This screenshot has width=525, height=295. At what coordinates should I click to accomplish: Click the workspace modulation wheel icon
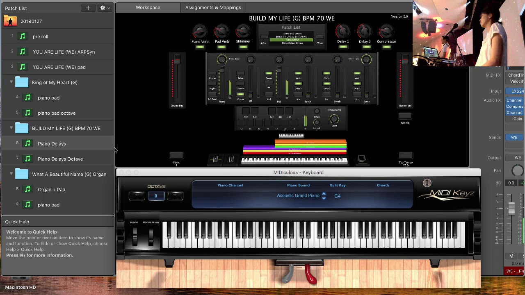click(231, 159)
